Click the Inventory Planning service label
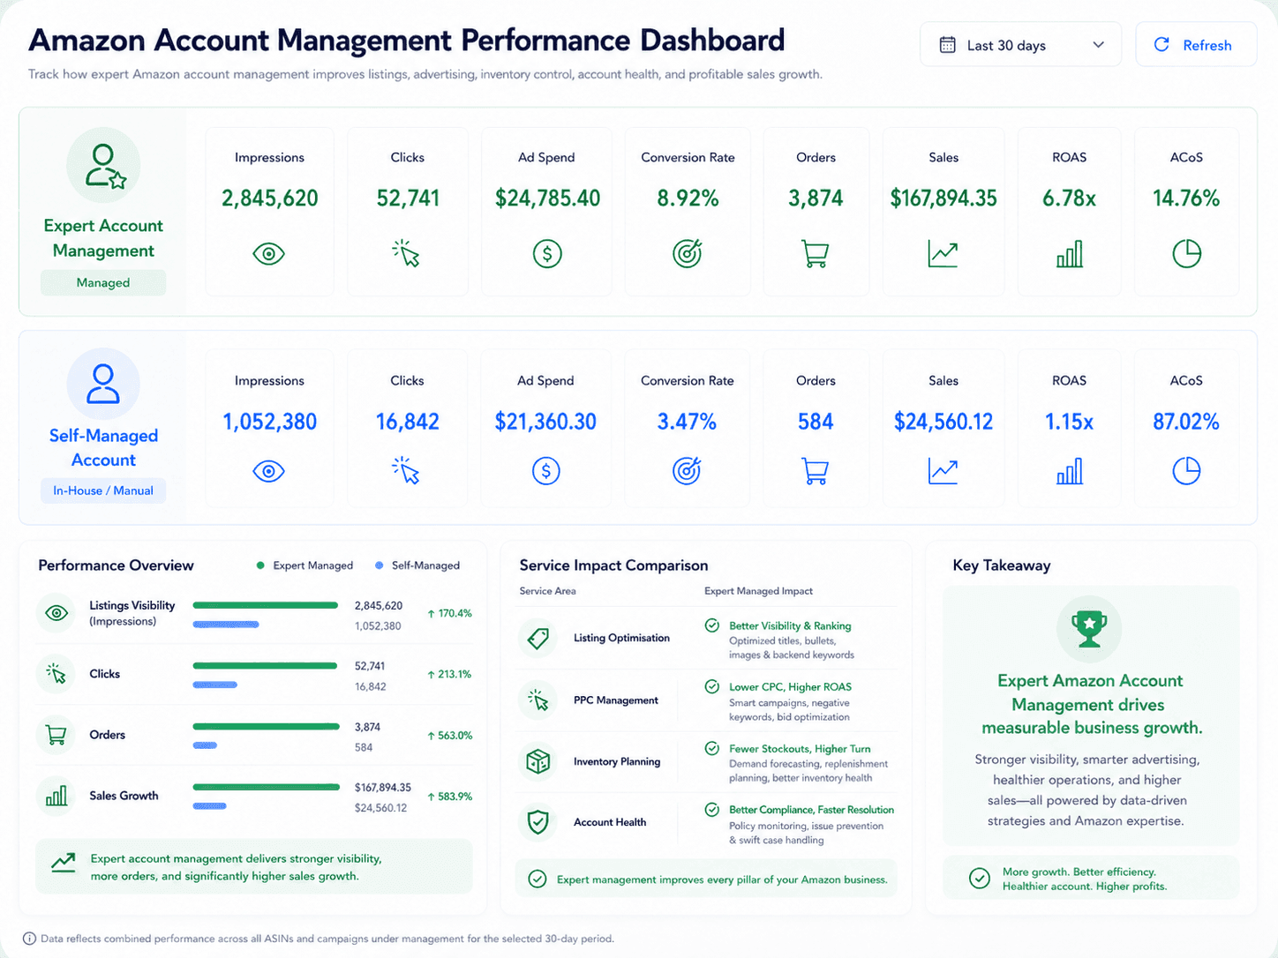1278x958 pixels. 617,761
